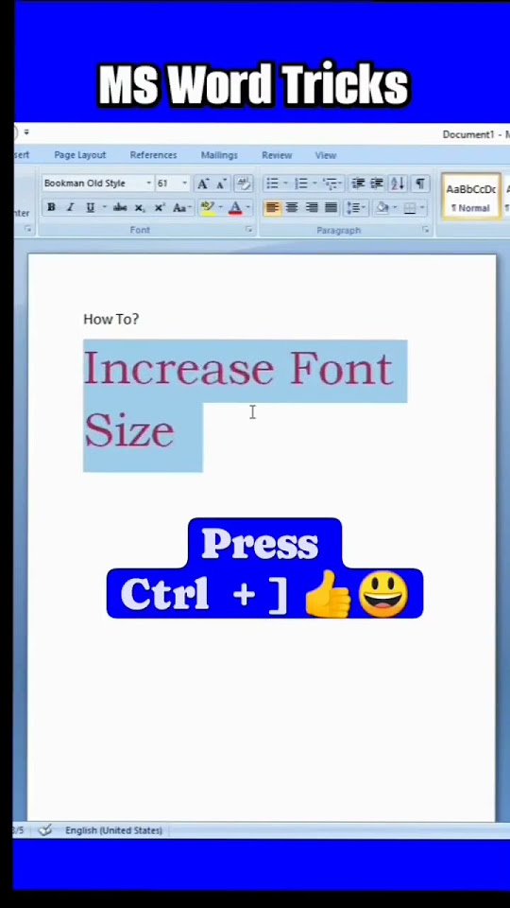
Task: Click the English (United States) language indicator
Action: click(x=113, y=830)
